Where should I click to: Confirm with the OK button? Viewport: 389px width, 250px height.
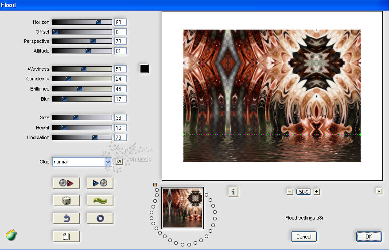pos(369,237)
